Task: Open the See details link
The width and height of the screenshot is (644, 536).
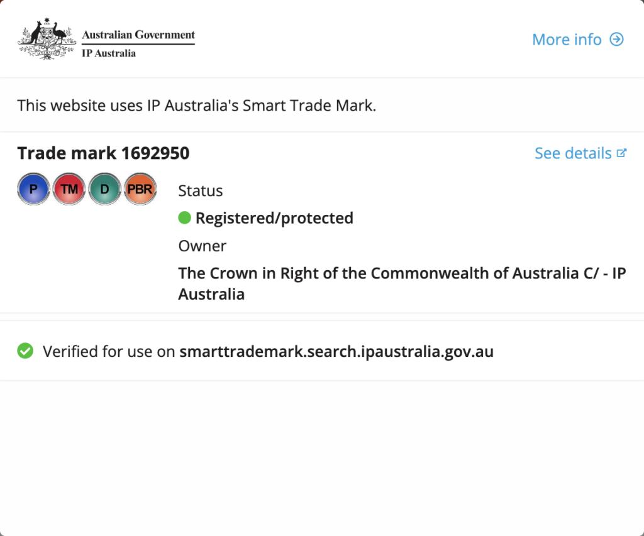Action: [573, 153]
